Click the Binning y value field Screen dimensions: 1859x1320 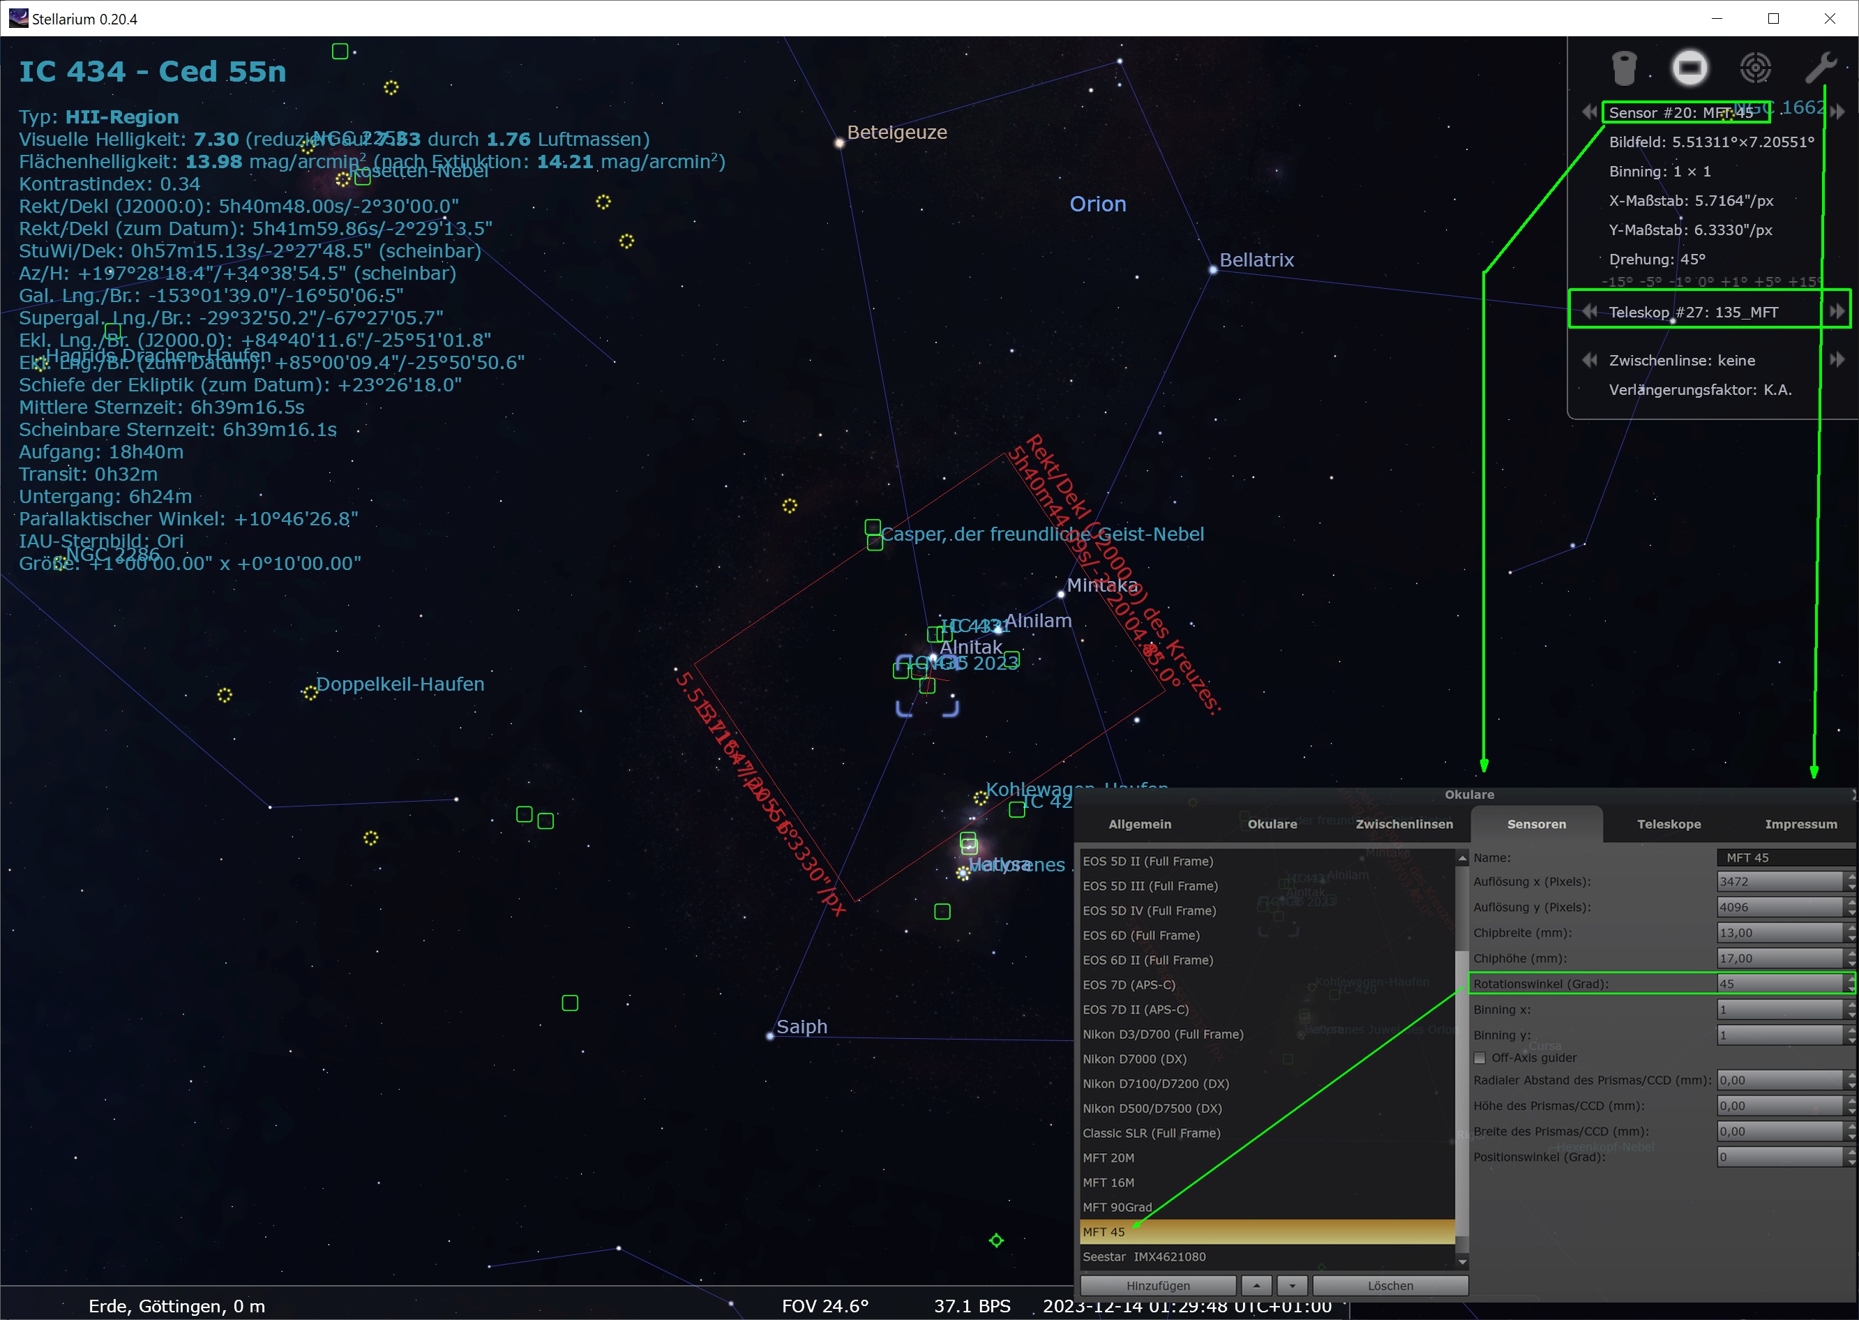tap(1779, 1035)
